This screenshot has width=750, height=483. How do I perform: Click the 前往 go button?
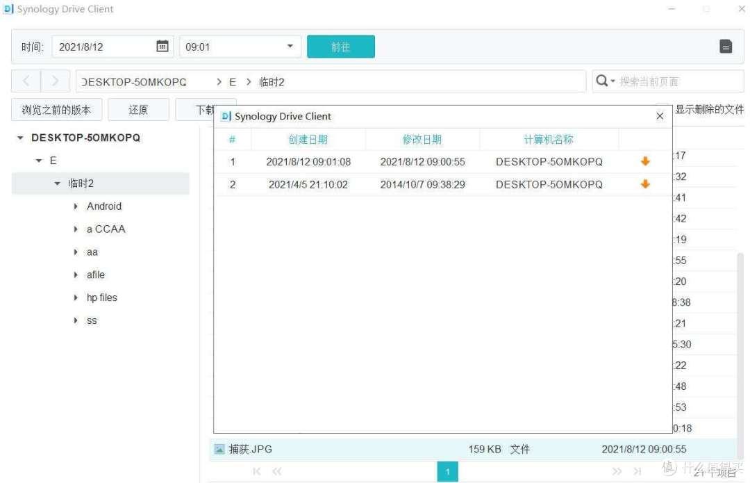tap(340, 47)
